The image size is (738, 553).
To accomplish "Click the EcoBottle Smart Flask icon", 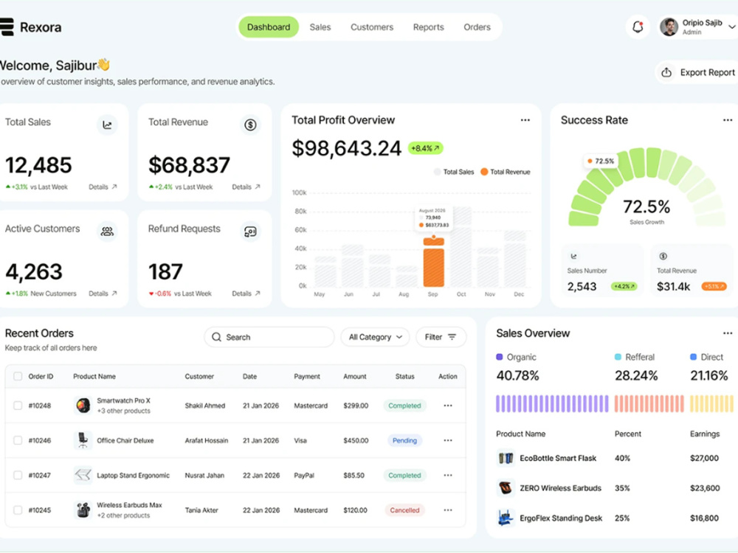I will tap(506, 458).
